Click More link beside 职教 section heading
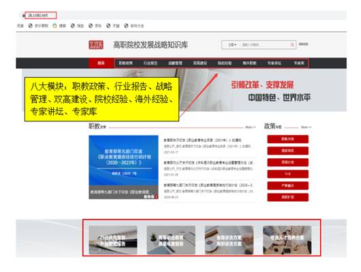Viewport: 361px width, 272px height. [251, 127]
